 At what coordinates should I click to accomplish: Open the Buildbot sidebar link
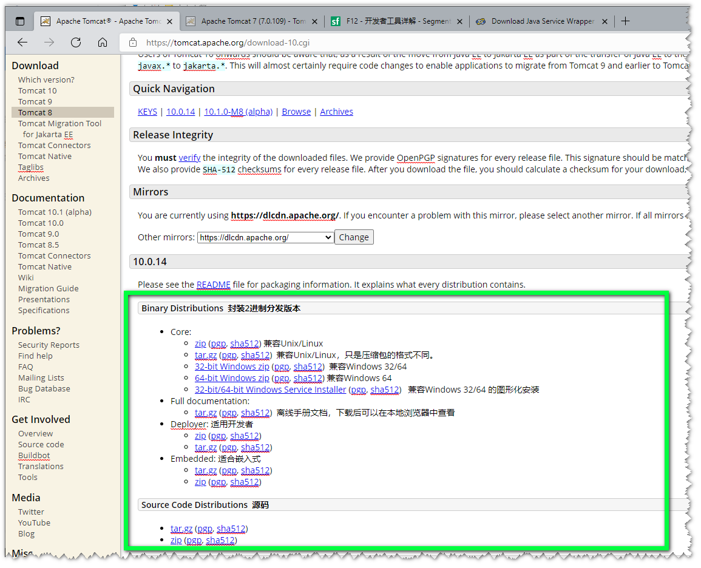click(x=34, y=456)
